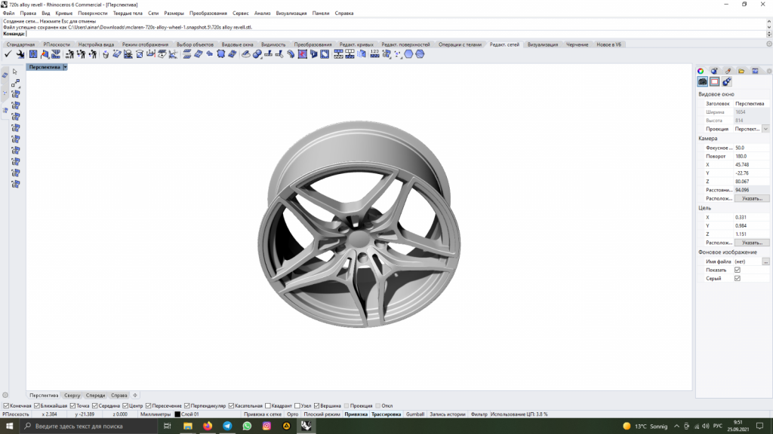Screen dimensions: 773x434
Task: Click the Указать button under Камера
Action: click(752, 198)
